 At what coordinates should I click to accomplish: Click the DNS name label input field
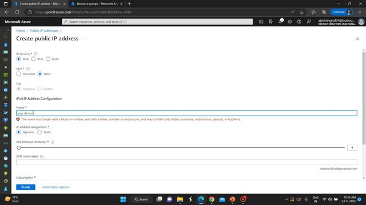186,162
